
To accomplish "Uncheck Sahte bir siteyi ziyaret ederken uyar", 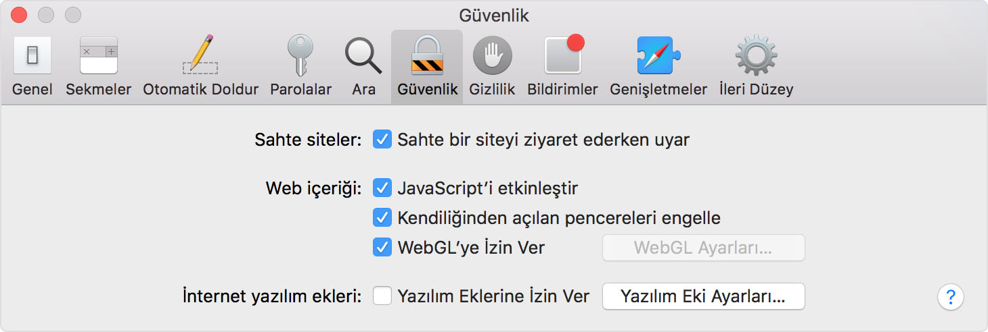I will (382, 140).
